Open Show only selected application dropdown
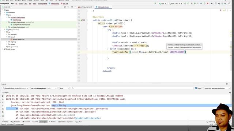Screen dimensions: 234x131 click(x=217, y=88)
